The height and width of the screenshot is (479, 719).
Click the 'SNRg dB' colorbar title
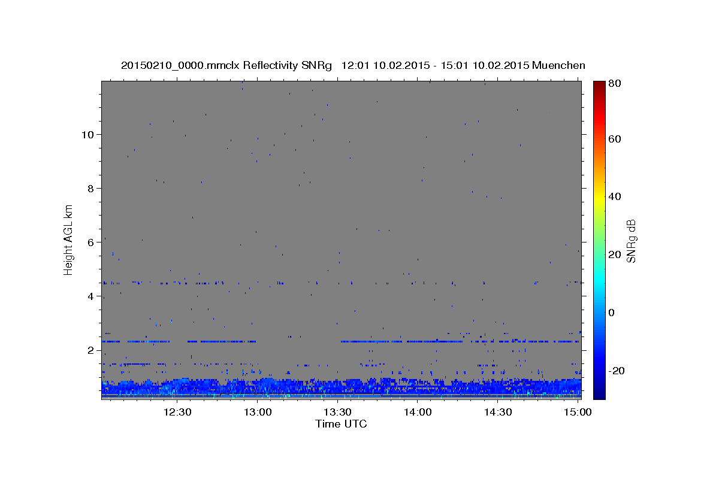(x=632, y=241)
